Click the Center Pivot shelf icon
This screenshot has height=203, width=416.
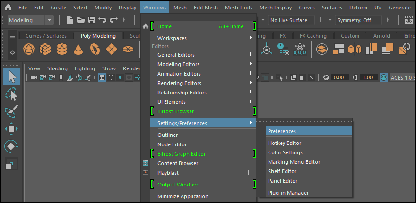click(266, 49)
